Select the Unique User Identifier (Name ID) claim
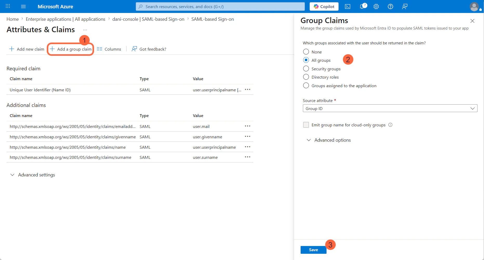Viewport: 484px width, 260px height. (x=40, y=90)
